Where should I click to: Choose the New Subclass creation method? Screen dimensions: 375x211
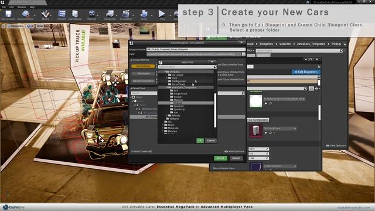pos(143,66)
